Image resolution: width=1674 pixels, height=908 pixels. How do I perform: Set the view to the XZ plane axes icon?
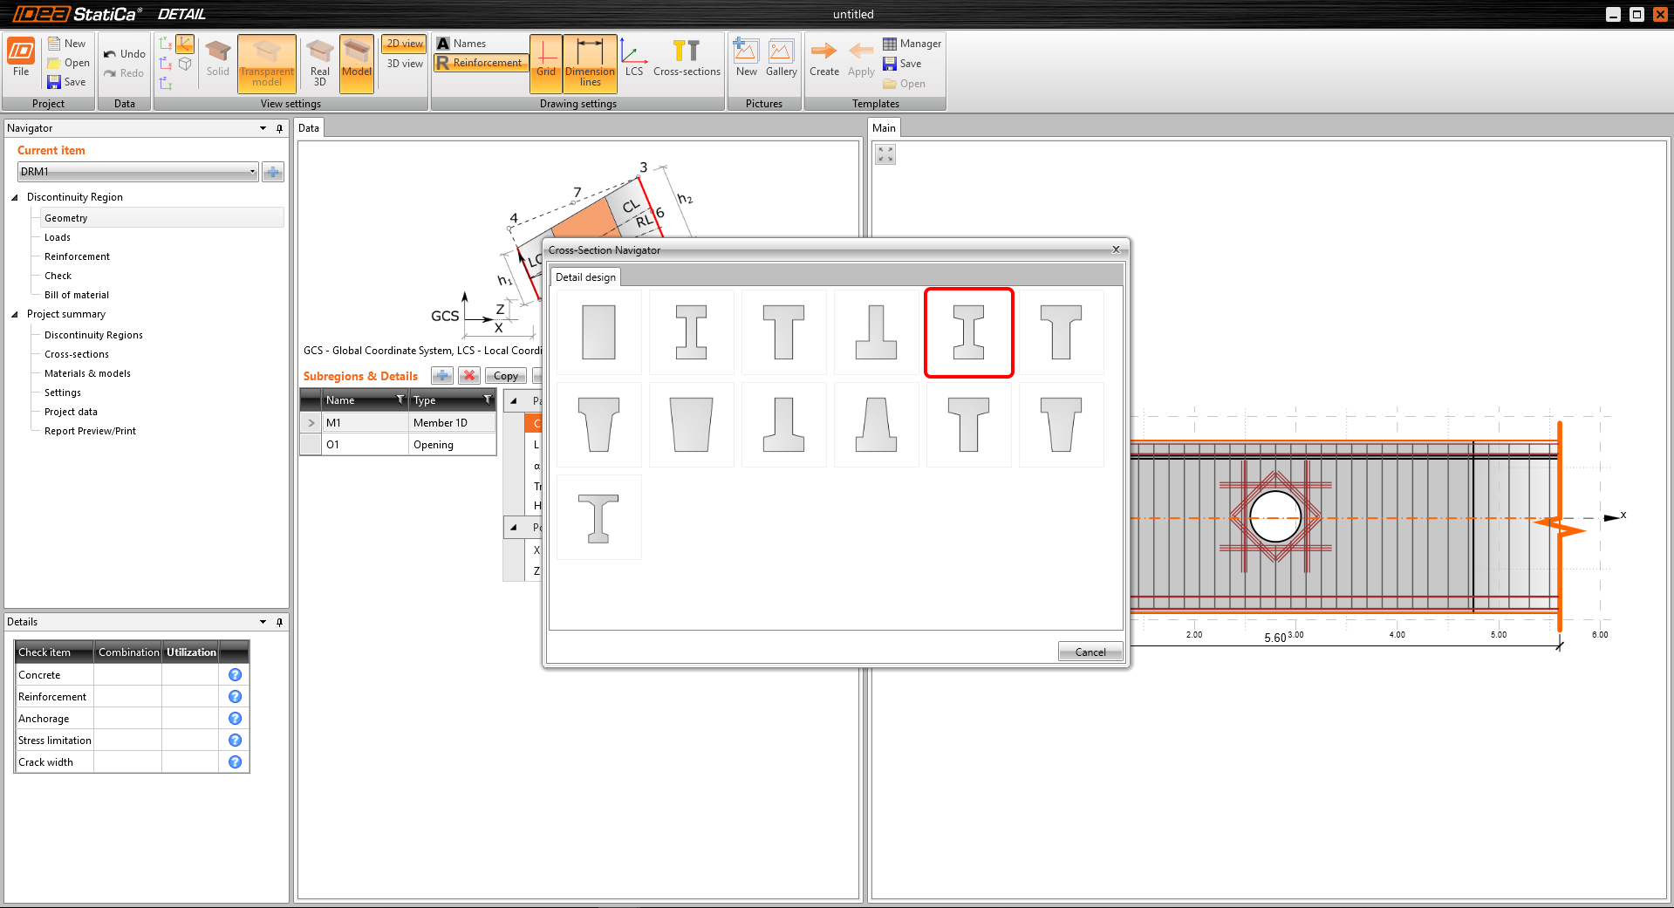(166, 64)
